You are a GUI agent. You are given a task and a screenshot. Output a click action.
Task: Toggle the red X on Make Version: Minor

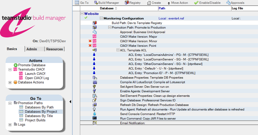pyautogui.click(x=90, y=41)
